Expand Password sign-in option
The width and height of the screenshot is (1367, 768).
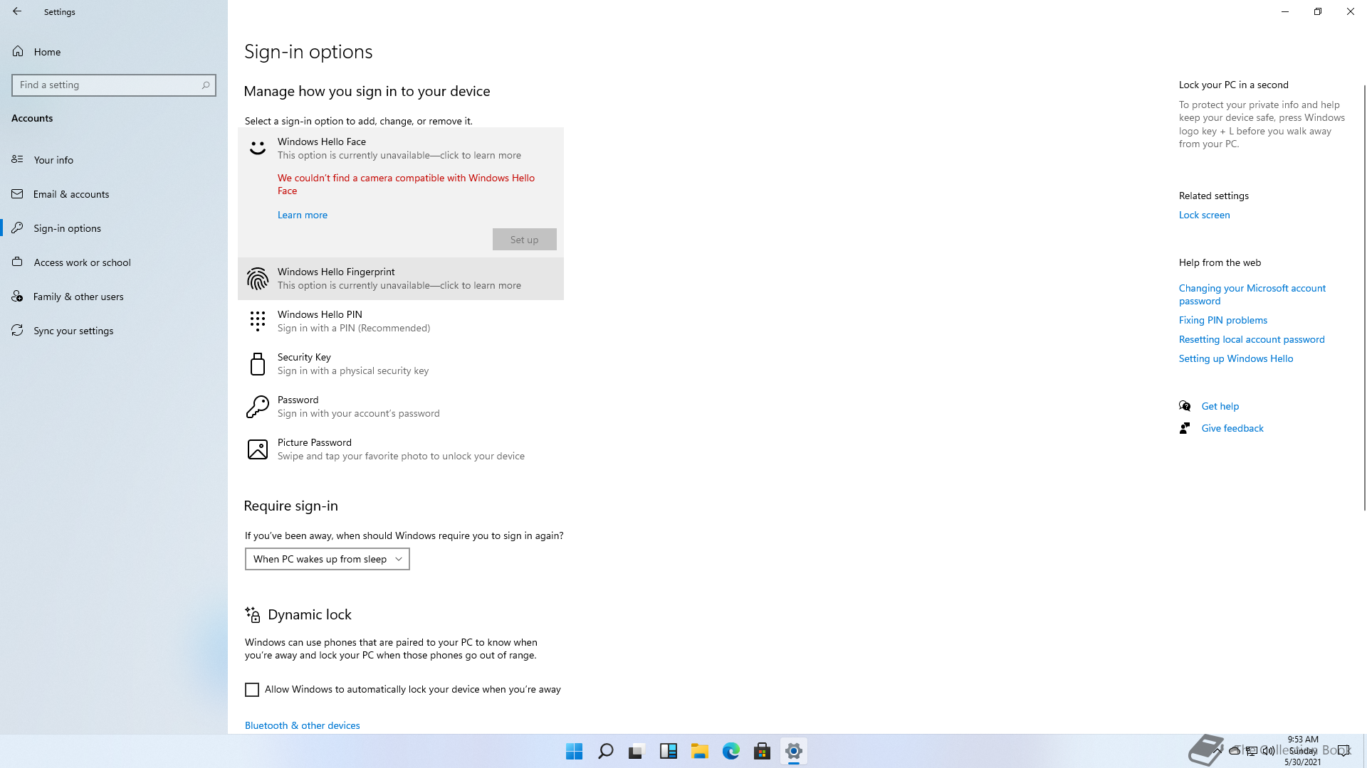401,406
